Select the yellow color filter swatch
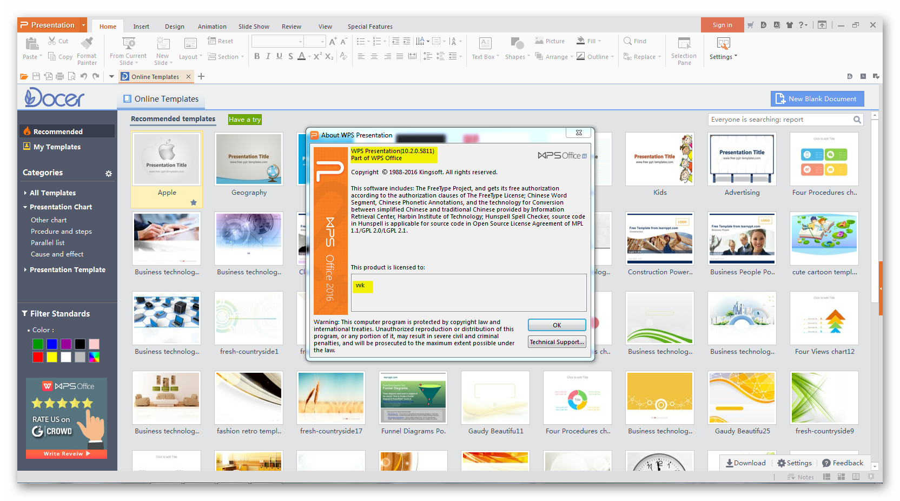Screen dimensions: 900x501 52,357
